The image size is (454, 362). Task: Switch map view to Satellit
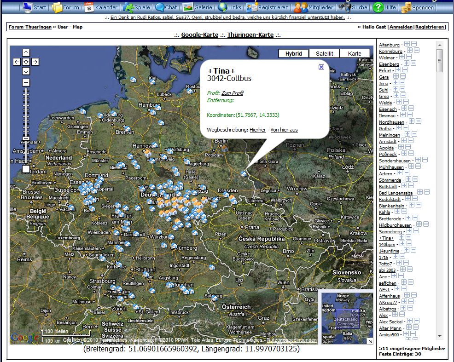tap(324, 53)
